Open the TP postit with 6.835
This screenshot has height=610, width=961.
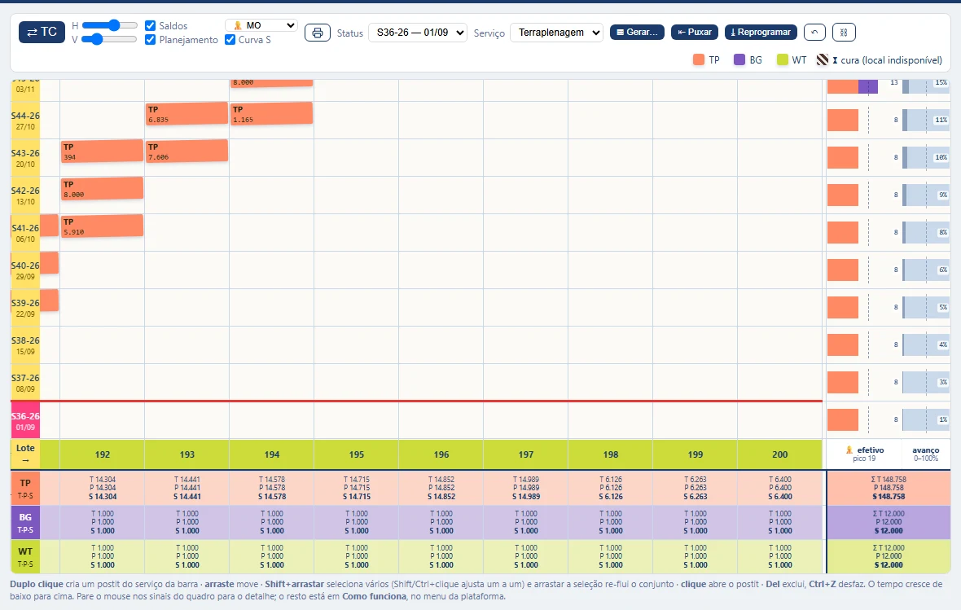pos(187,114)
